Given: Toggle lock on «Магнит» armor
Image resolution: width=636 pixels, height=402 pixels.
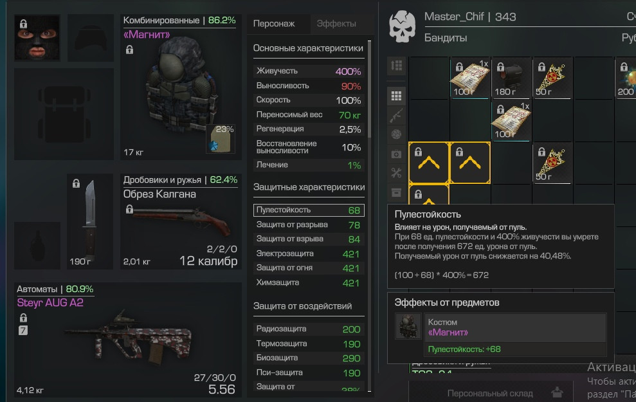Looking at the screenshot, I should pos(129,50).
